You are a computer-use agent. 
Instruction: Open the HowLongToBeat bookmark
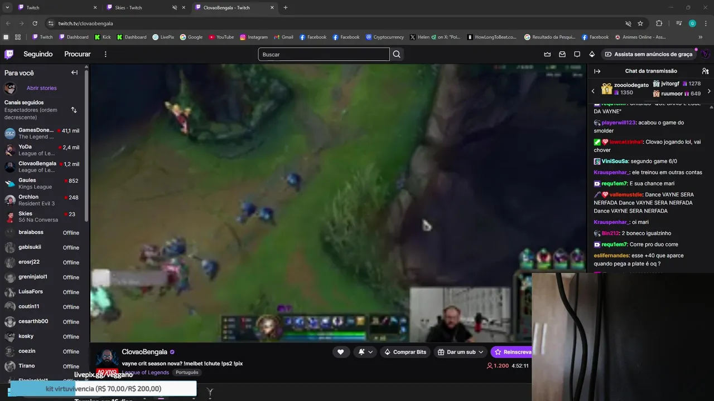[x=491, y=37]
